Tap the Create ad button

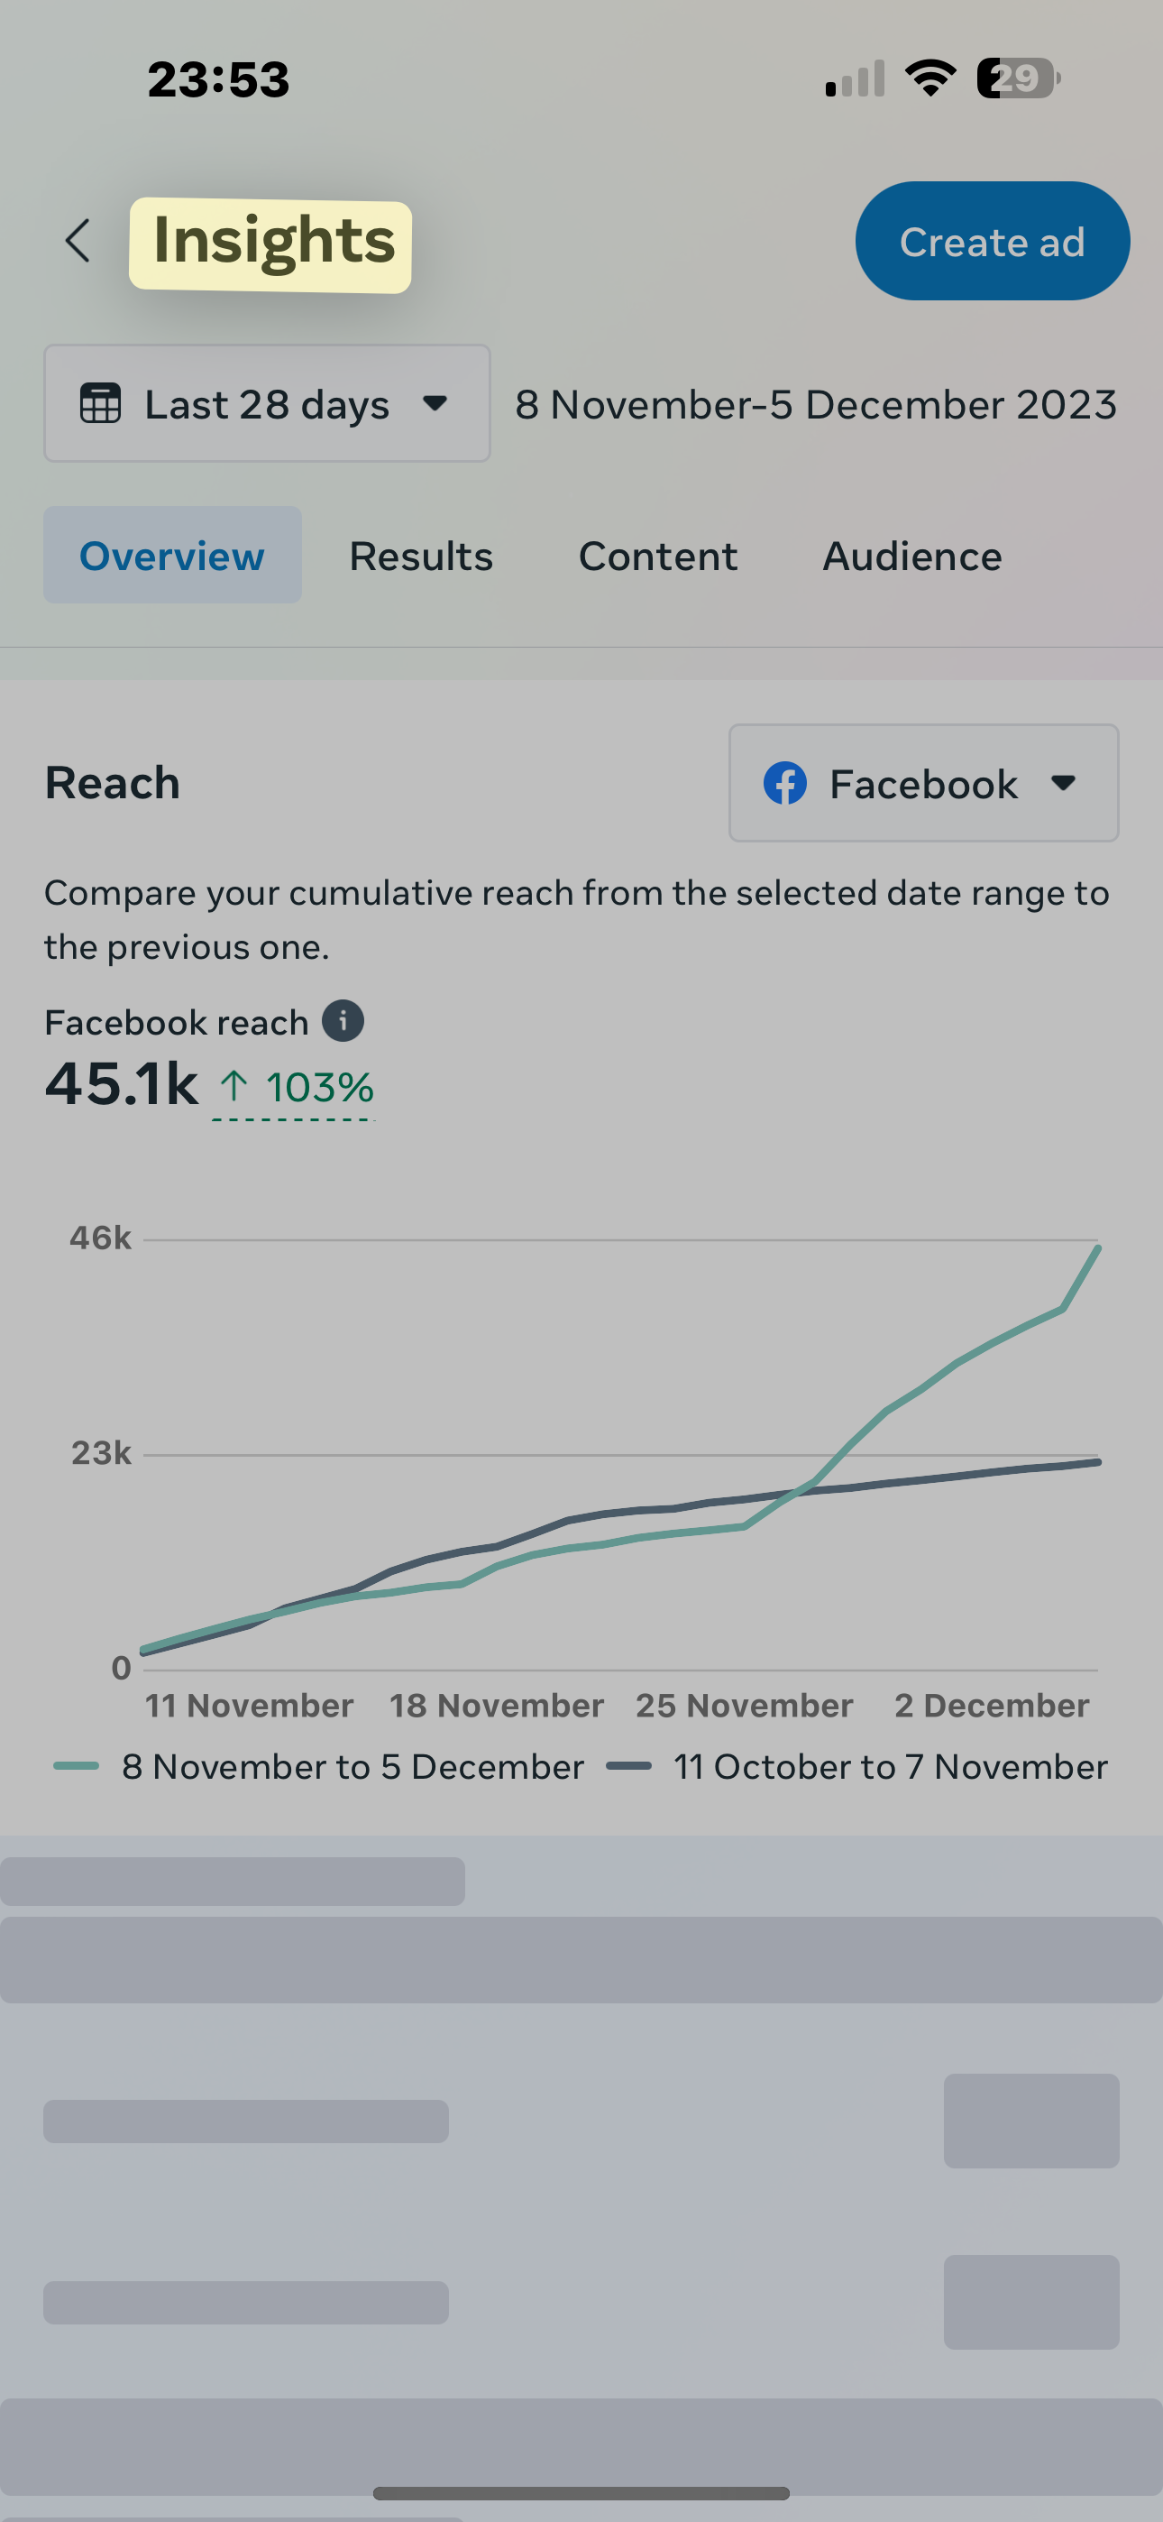pos(993,241)
